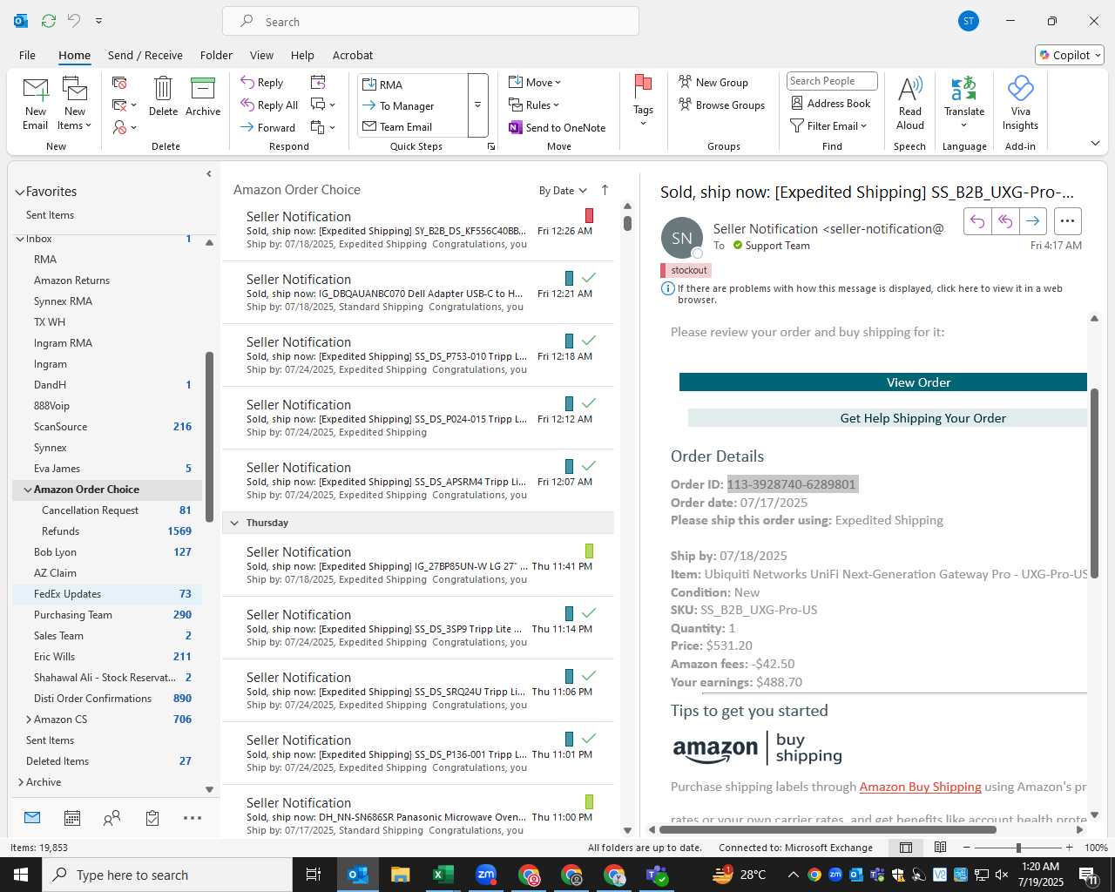This screenshot has height=892, width=1115.
Task: Collapse Amazon Order Choice folder
Action: 28,490
